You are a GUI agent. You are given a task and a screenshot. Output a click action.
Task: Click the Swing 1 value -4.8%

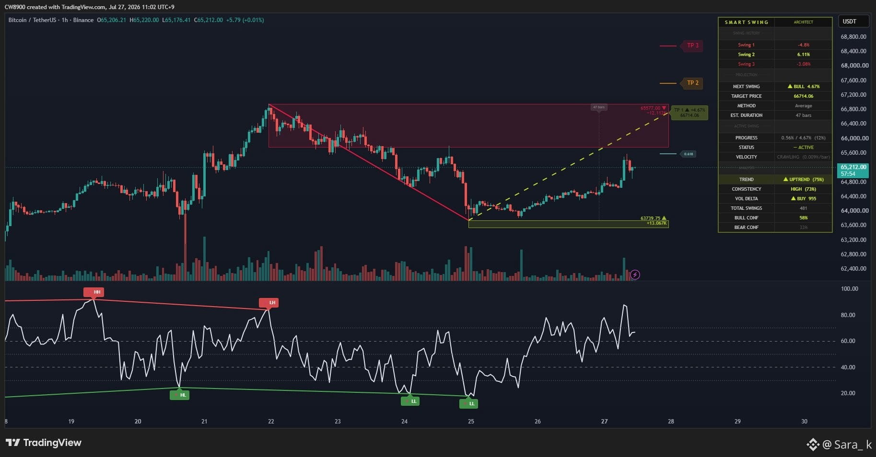click(804, 45)
